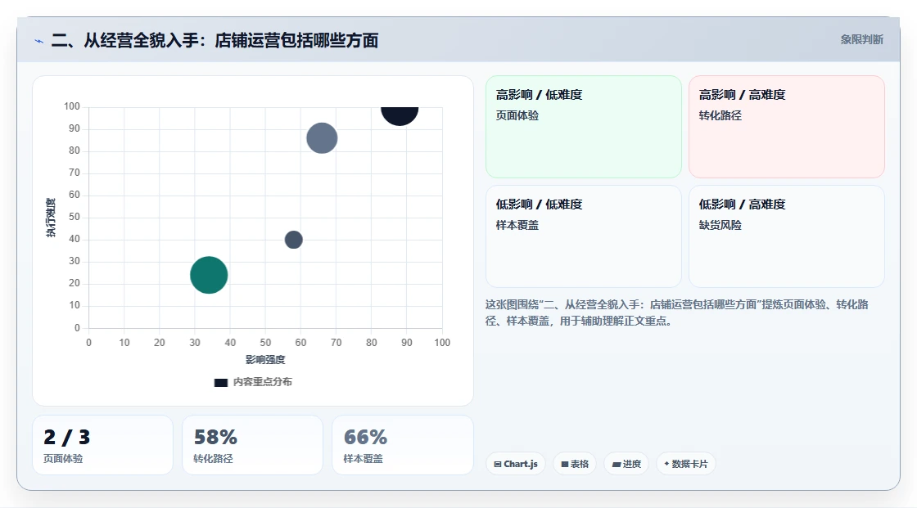Image resolution: width=917 pixels, height=508 pixels.
Task: Select the green bubble in the chart
Action: pos(209,275)
